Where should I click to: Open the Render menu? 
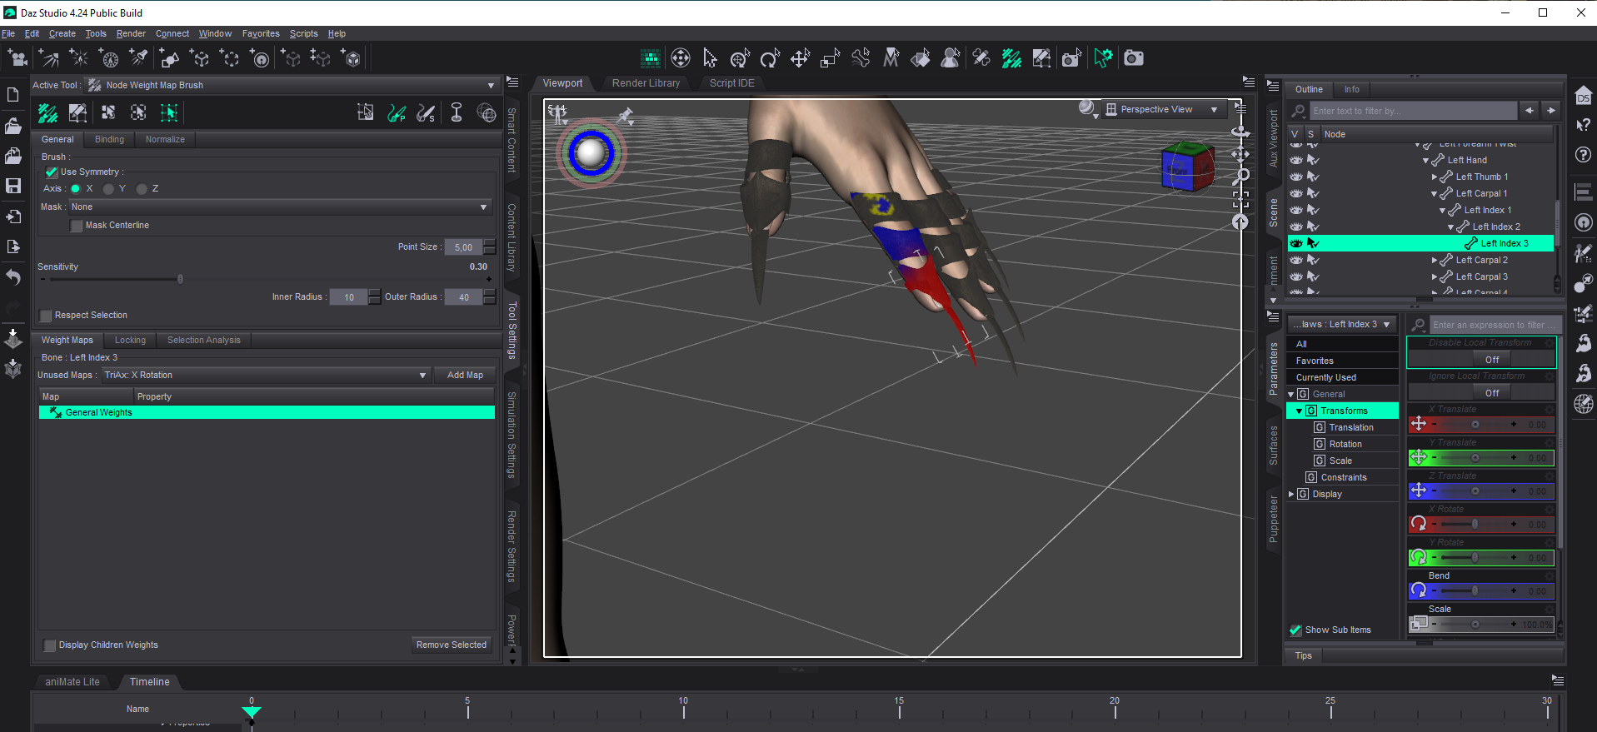coord(131,34)
